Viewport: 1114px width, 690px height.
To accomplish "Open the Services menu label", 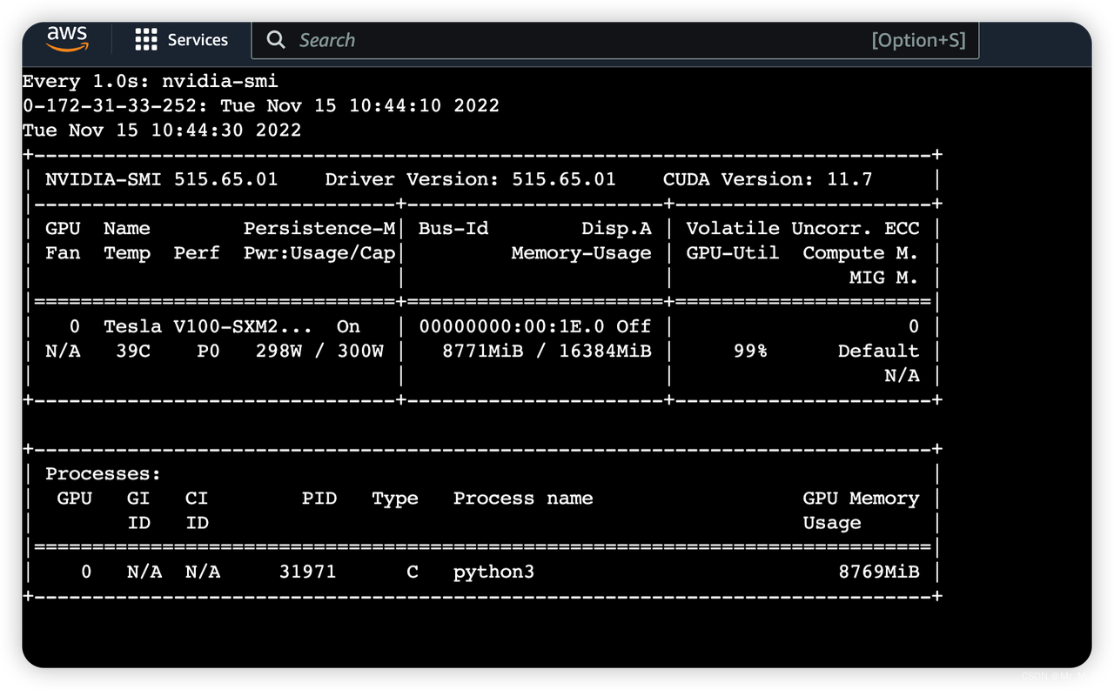I will point(198,40).
